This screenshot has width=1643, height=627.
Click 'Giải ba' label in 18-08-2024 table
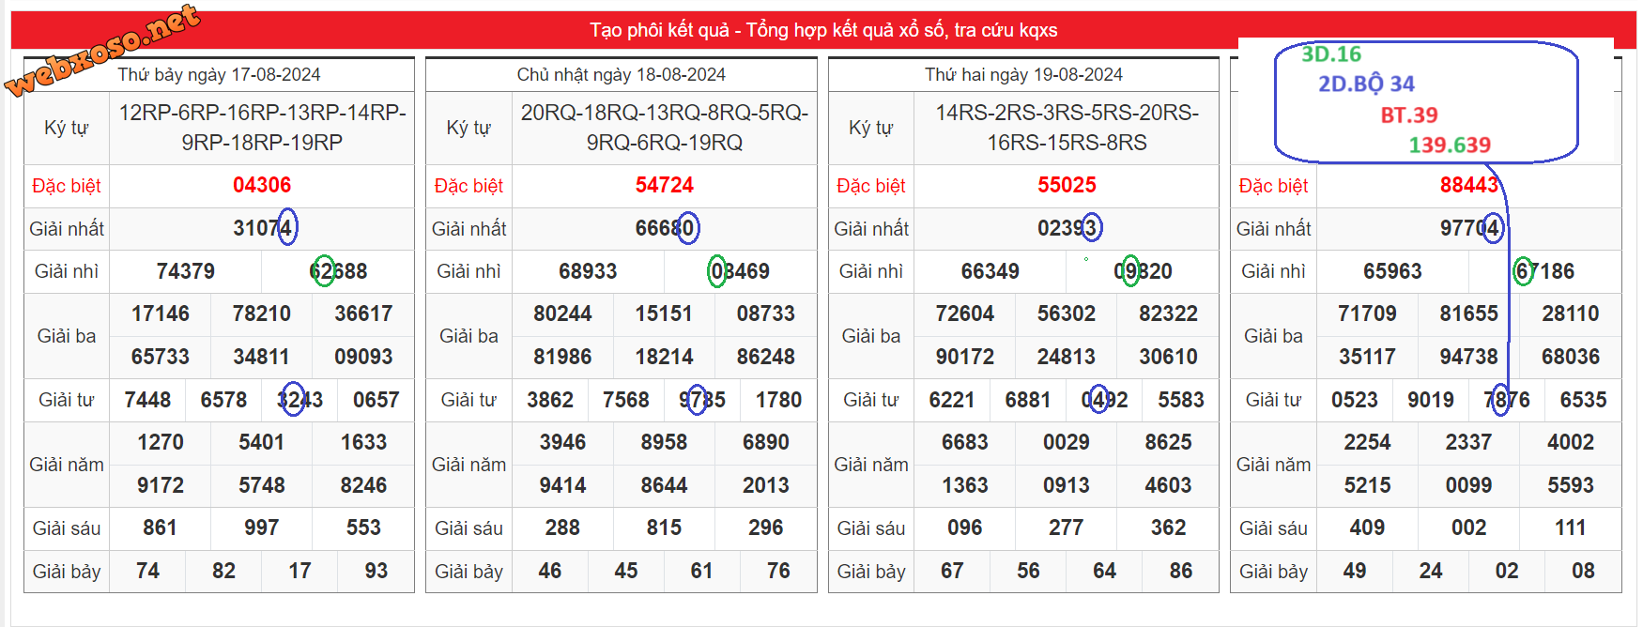[468, 336]
